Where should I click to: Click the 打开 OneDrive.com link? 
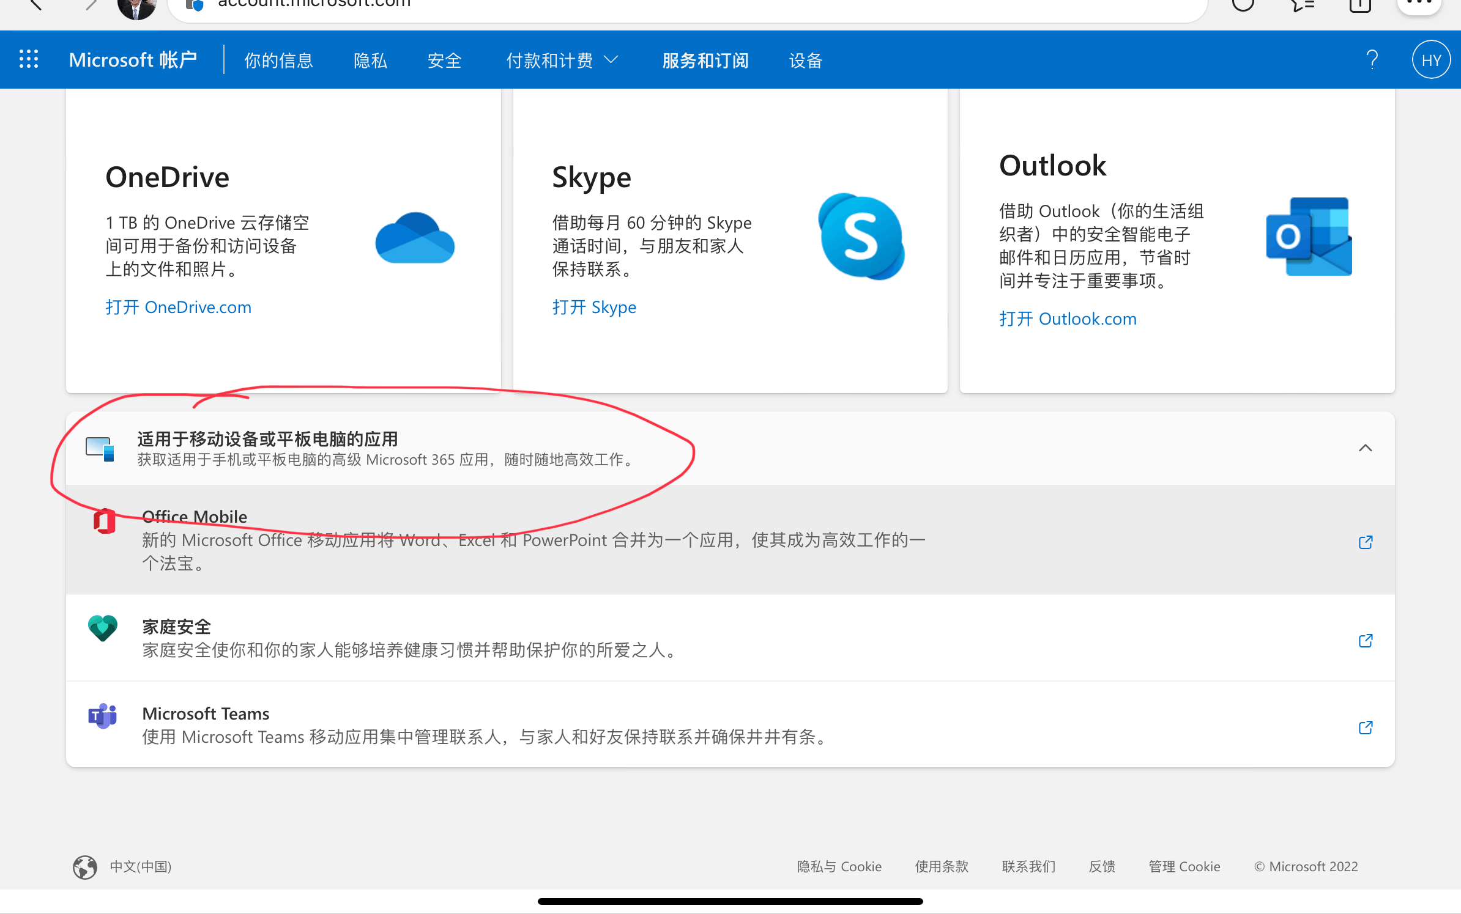click(x=178, y=307)
